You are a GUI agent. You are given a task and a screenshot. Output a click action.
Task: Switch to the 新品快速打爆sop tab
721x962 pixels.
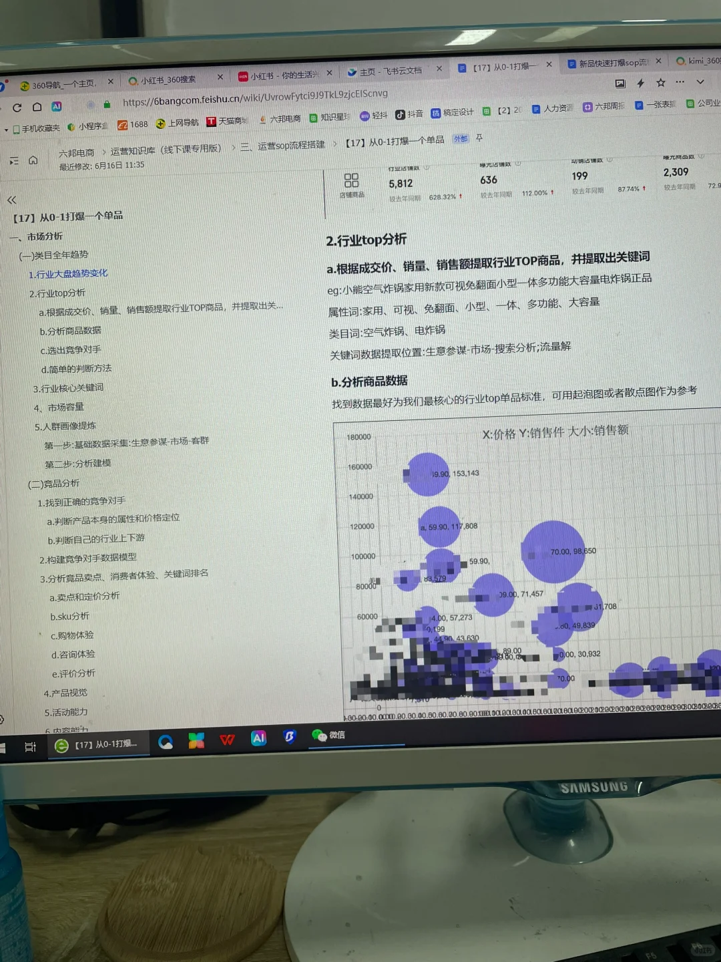coord(608,63)
